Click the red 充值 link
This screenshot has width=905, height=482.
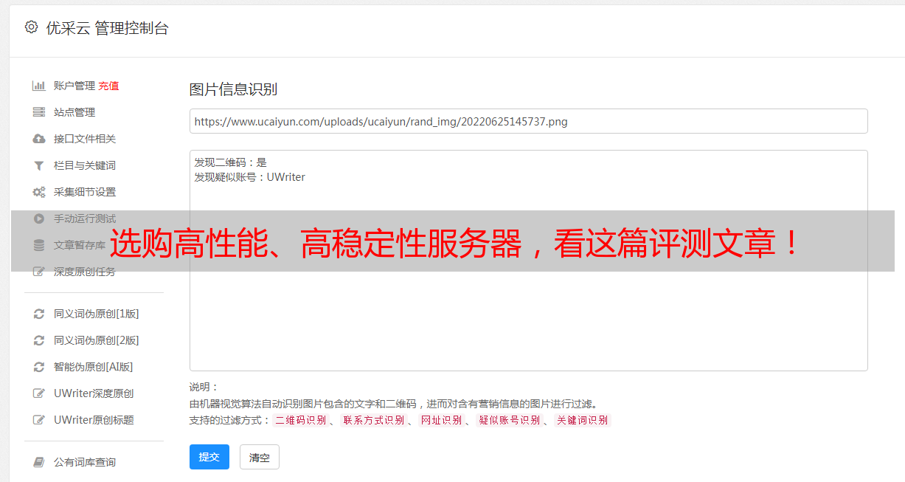coord(108,86)
